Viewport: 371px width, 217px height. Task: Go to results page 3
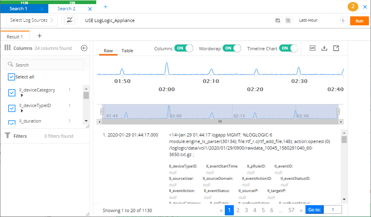click(246, 210)
